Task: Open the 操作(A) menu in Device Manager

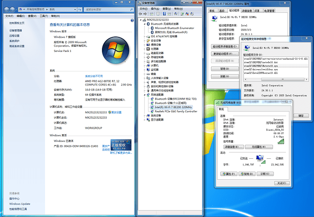Action: coord(155,9)
